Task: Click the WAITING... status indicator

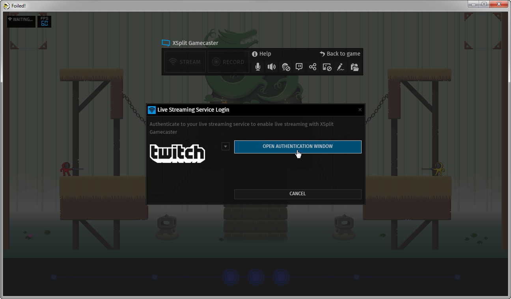Action: tap(21, 22)
